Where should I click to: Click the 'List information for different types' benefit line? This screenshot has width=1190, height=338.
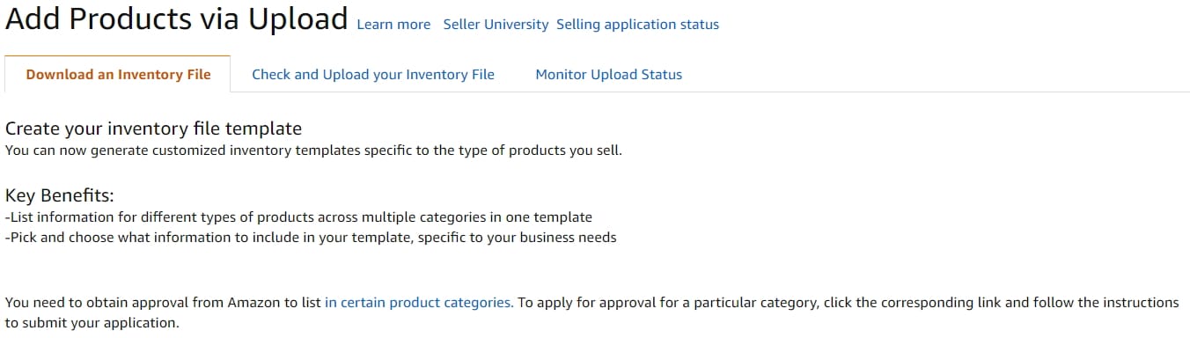click(x=298, y=217)
